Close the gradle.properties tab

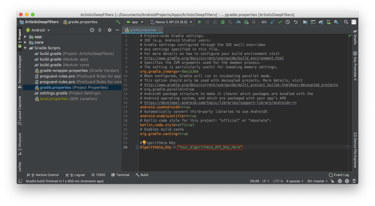coord(160,30)
